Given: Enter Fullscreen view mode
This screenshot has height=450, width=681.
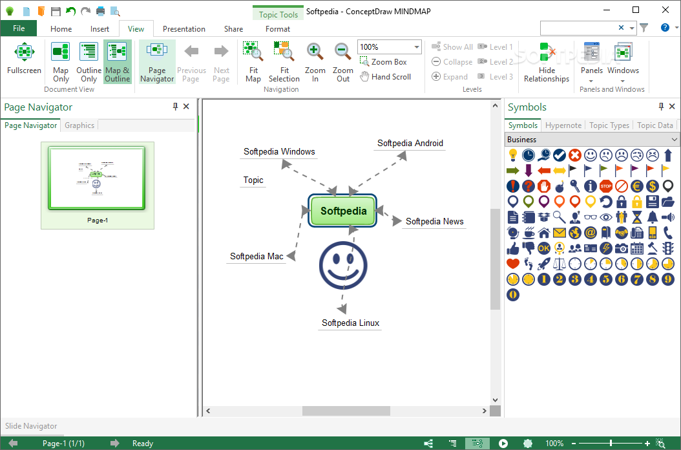Looking at the screenshot, I should [x=25, y=59].
